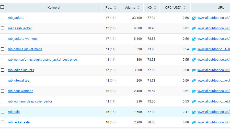Open alloutdoor URL in rab sale row
The width and height of the screenshot is (230, 129).
[x=214, y=112]
